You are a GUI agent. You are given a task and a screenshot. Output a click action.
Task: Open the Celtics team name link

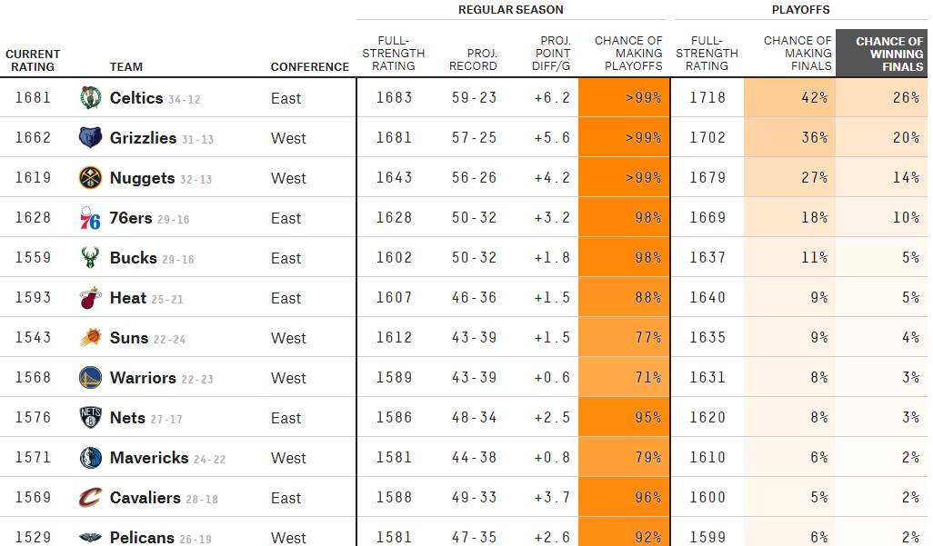pos(136,97)
